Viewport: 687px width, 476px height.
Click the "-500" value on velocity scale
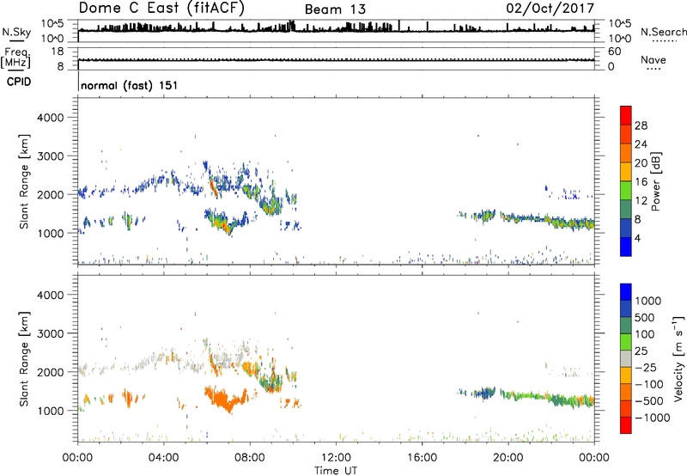click(649, 400)
